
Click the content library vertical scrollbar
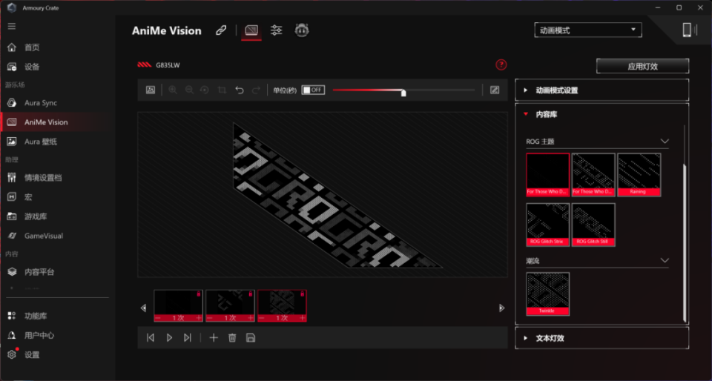685,244
